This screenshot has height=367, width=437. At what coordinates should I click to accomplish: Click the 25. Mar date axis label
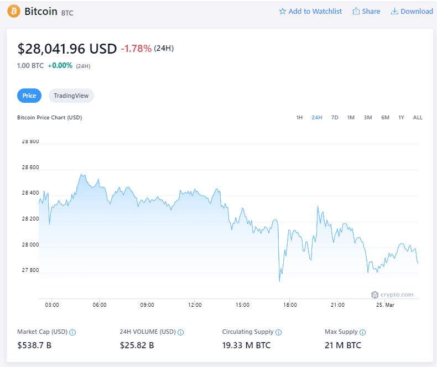[385, 305]
